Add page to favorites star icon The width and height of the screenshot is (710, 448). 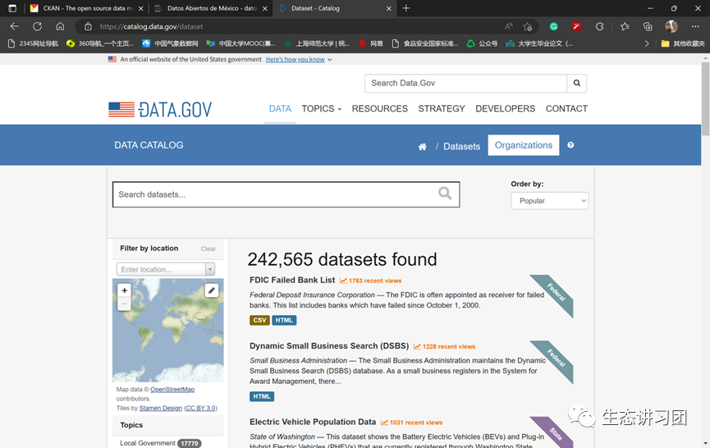pyautogui.click(x=528, y=27)
